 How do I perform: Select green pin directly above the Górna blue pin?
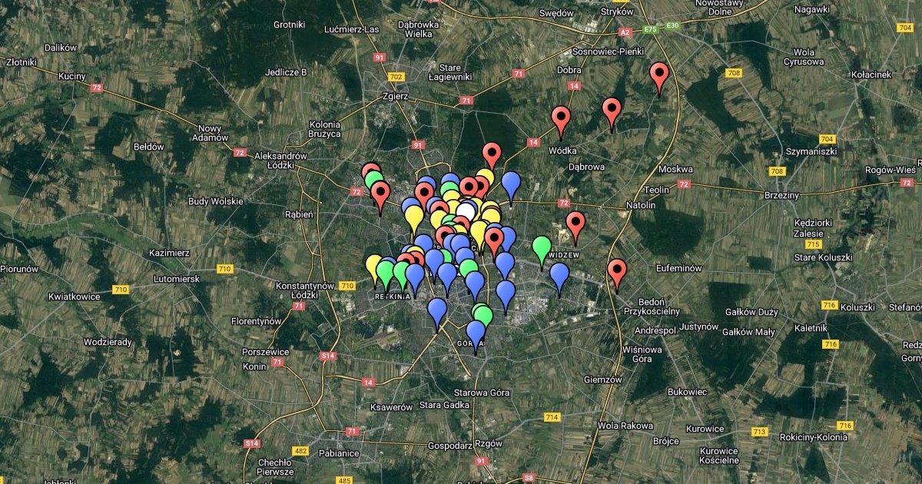click(x=483, y=315)
